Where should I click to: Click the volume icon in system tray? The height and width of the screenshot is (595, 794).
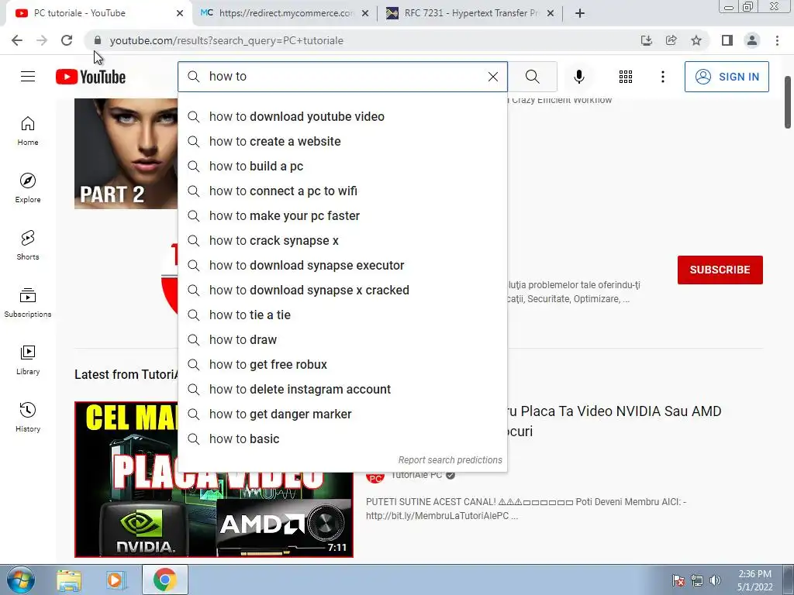click(x=715, y=580)
